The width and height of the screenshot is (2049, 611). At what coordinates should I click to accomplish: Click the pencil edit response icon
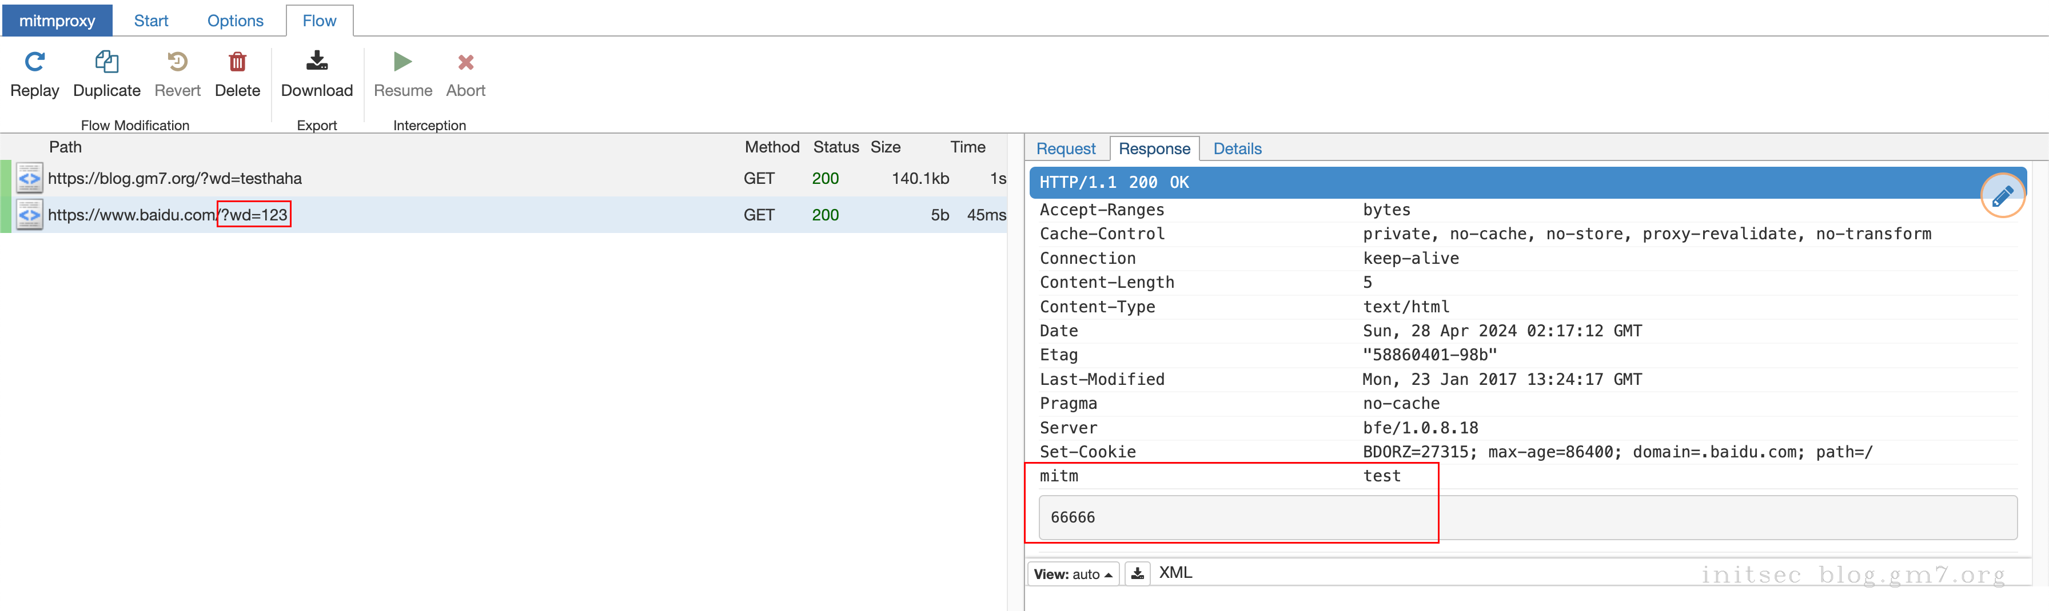[2002, 195]
